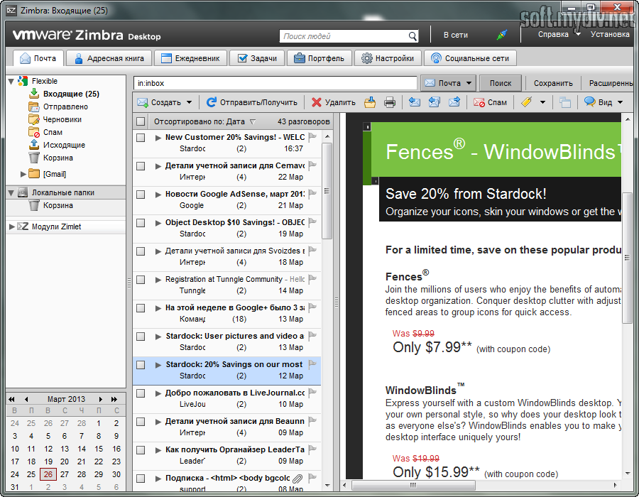Click the Forward message icon in toolbar
Viewport: 639px width, 497px height.
click(x=454, y=102)
